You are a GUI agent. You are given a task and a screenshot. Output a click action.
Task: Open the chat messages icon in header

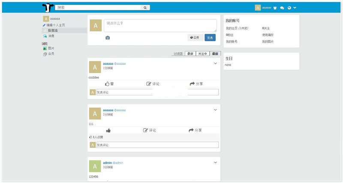click(x=282, y=8)
